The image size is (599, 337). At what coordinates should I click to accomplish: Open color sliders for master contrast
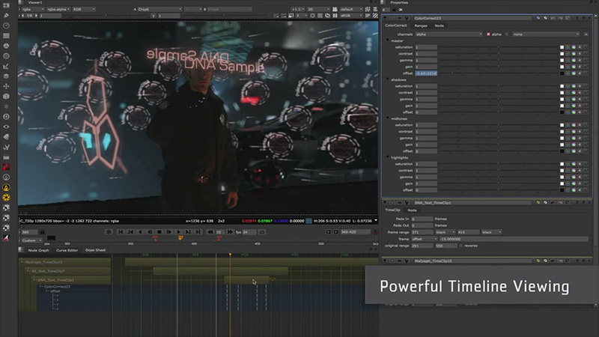[x=568, y=54]
